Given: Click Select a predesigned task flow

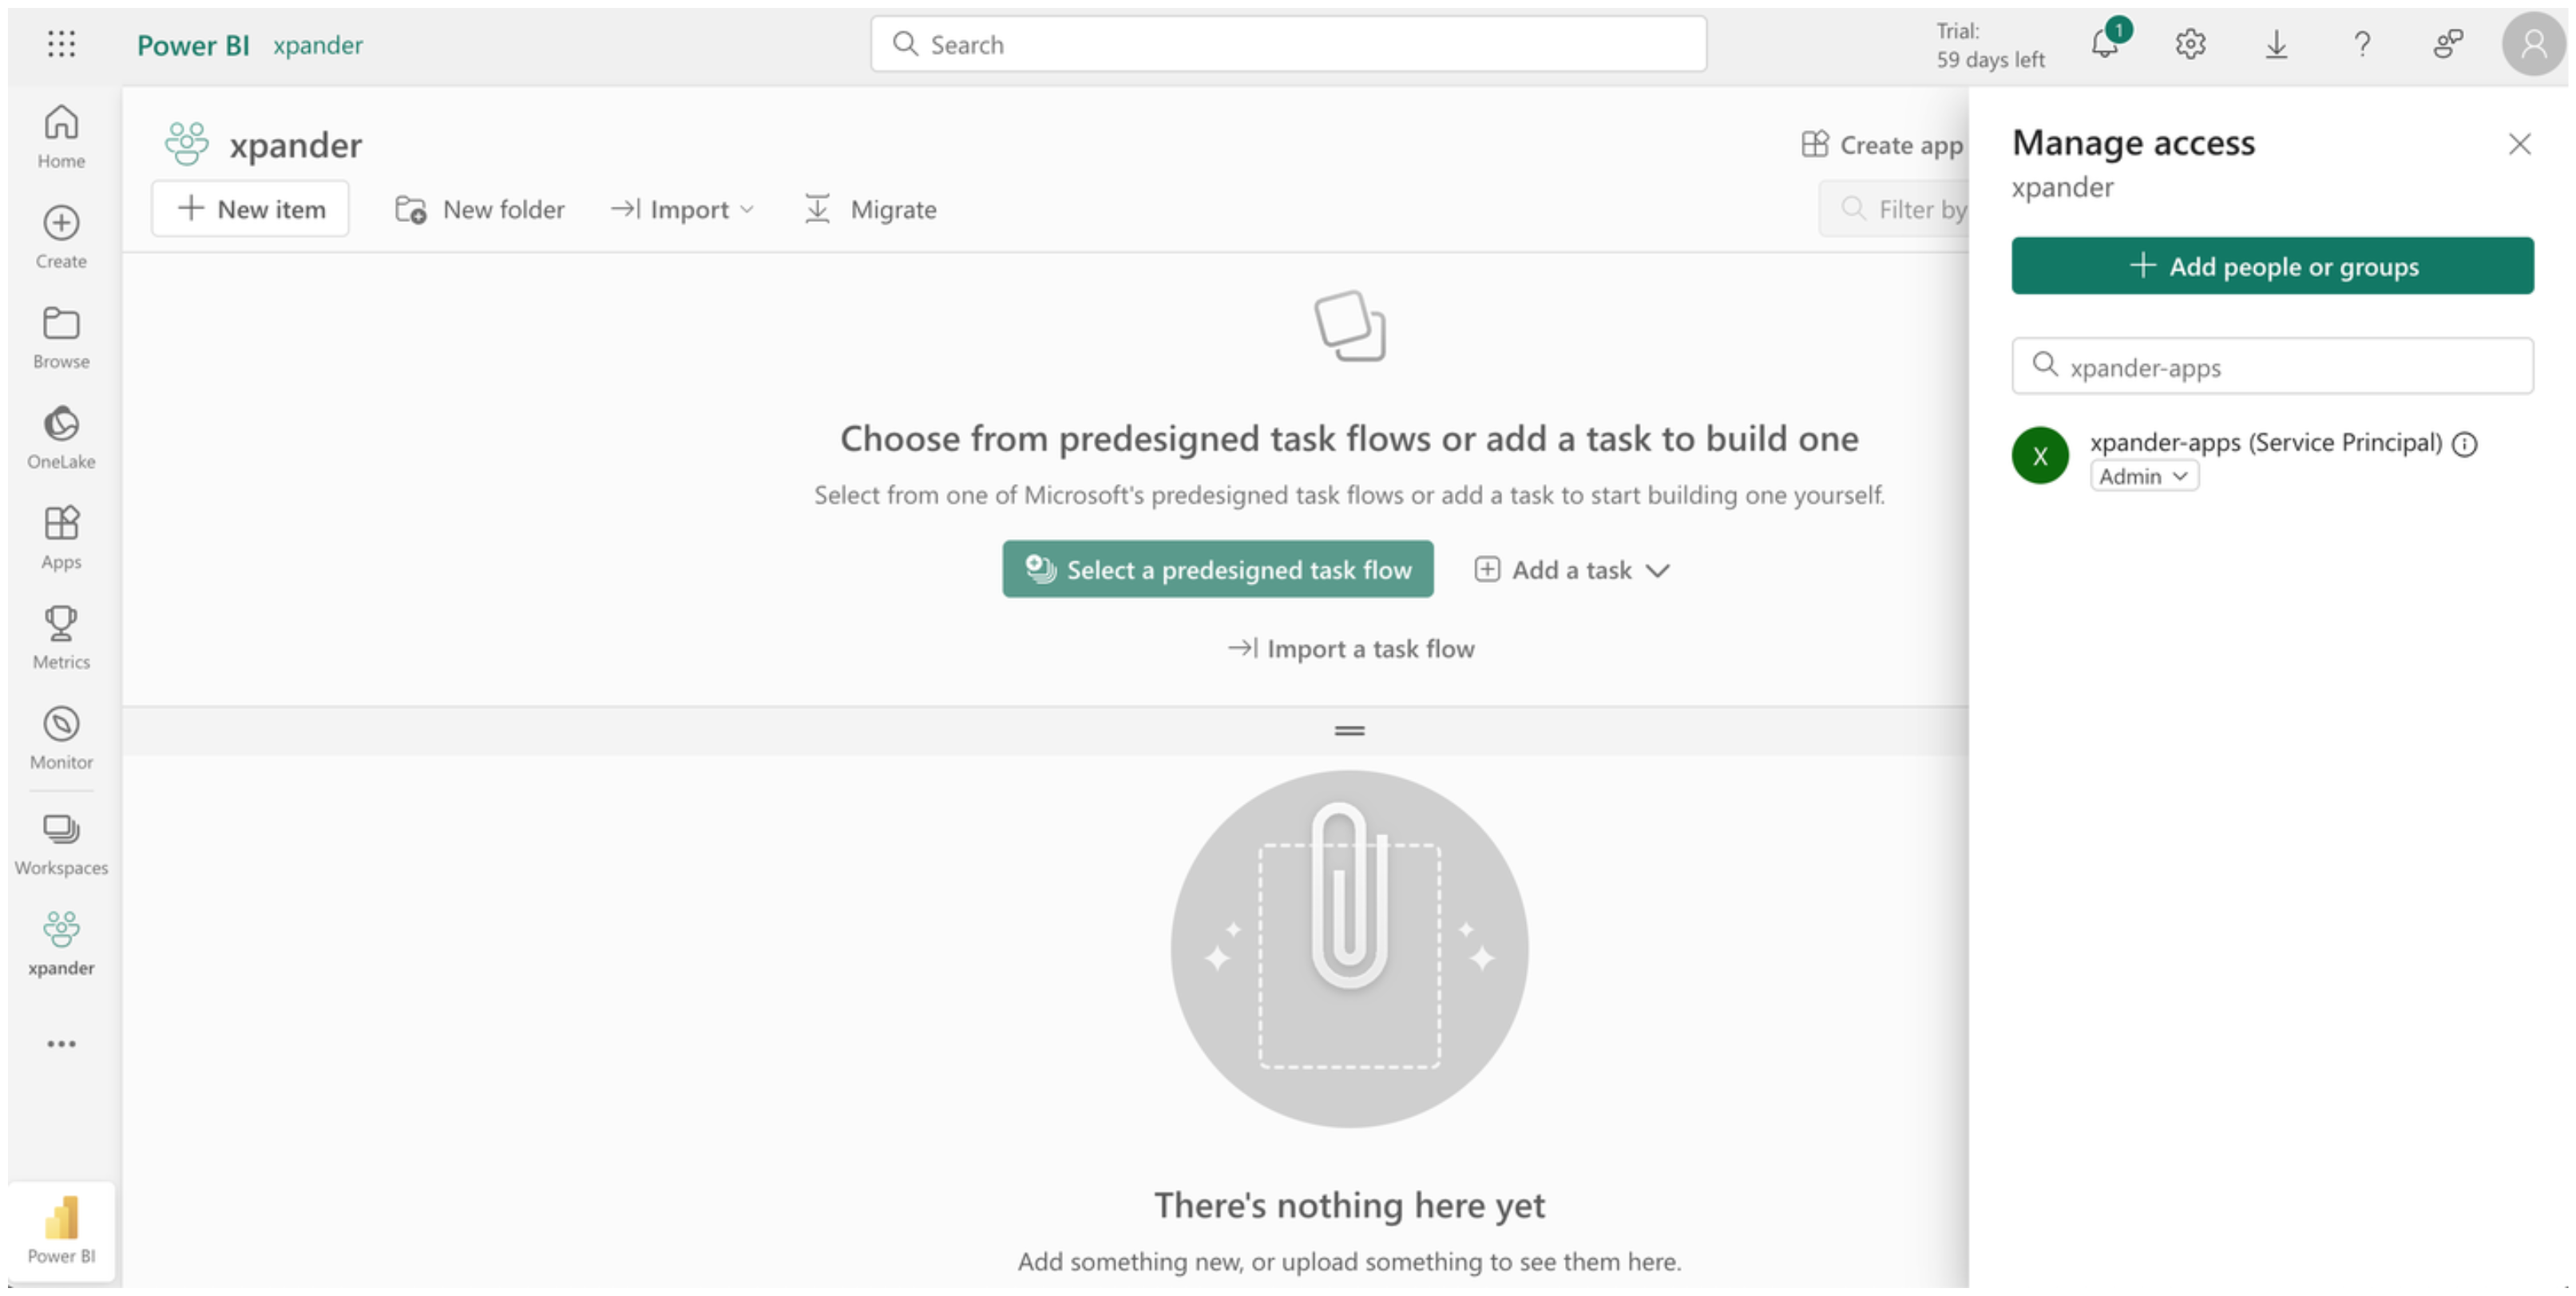Looking at the screenshot, I should [x=1217, y=570].
